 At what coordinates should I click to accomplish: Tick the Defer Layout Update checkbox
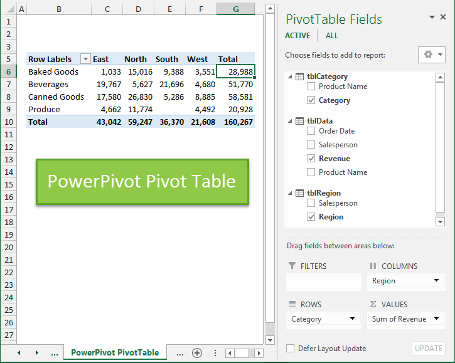pos(291,349)
